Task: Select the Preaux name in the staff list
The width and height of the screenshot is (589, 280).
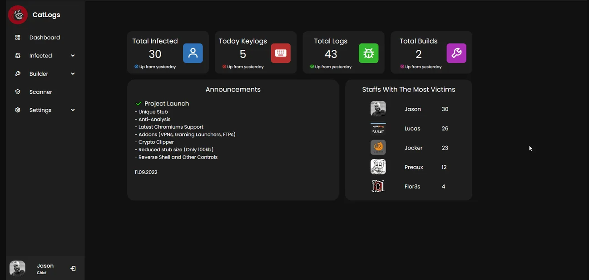Action: (414, 167)
